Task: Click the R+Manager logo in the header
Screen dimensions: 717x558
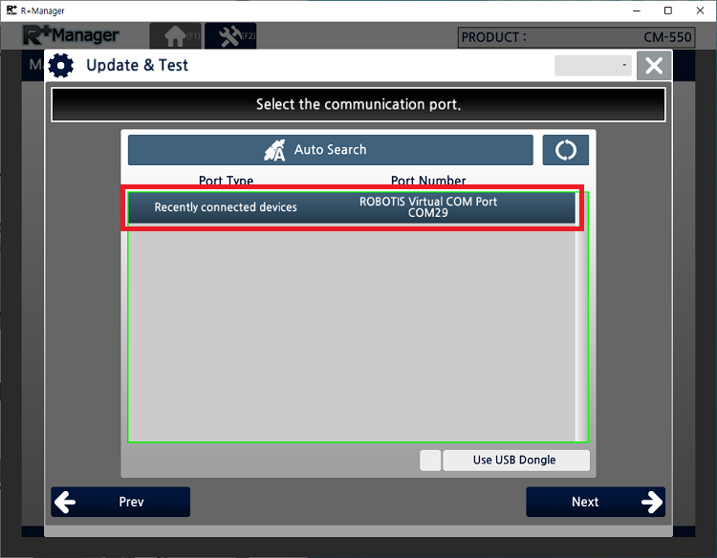Action: coord(71,36)
